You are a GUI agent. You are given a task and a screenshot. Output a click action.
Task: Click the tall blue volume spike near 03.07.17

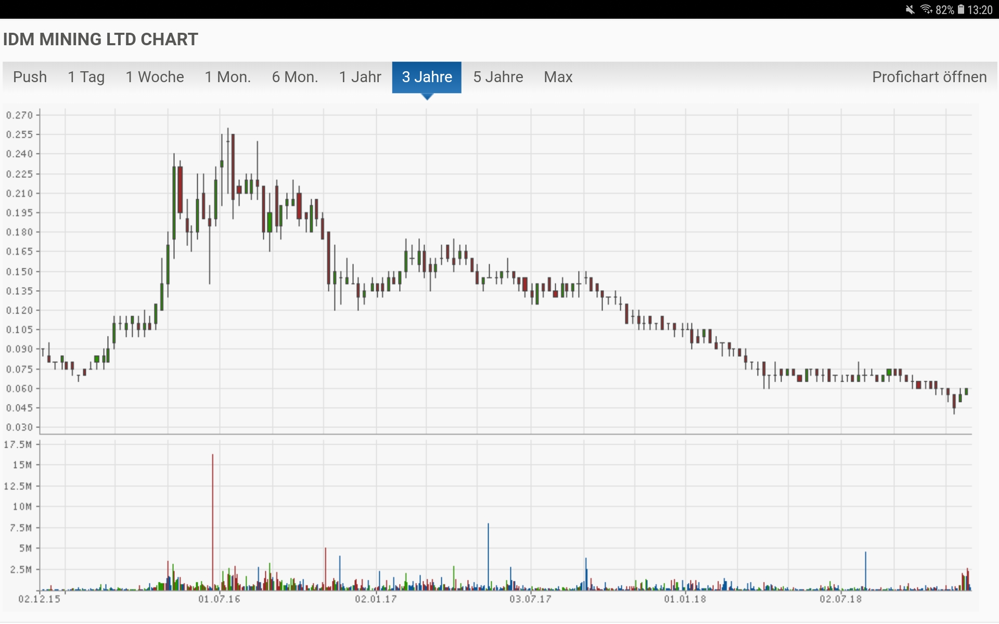488,556
